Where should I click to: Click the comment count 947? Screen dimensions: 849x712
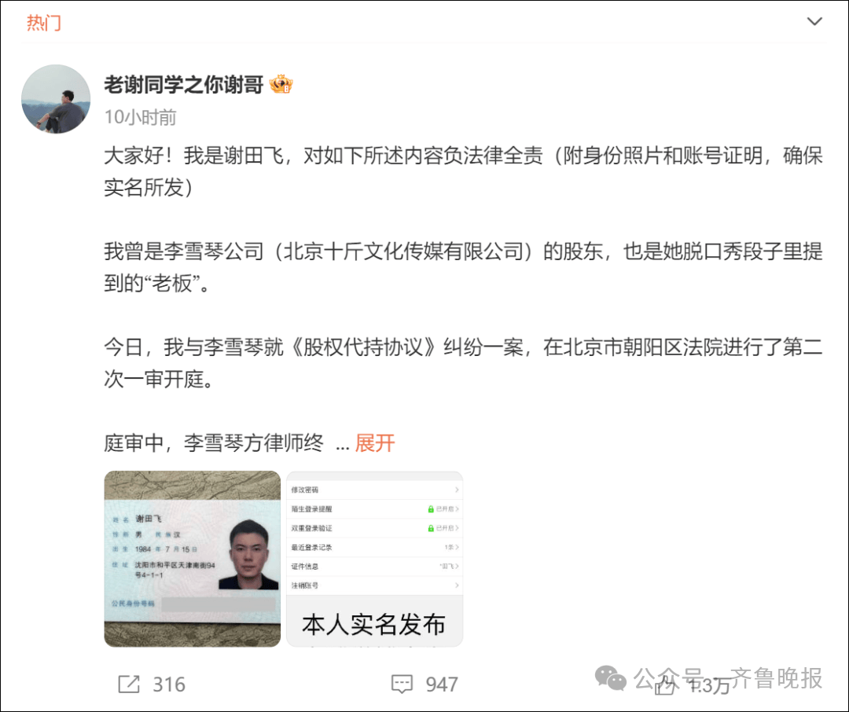coord(442,684)
